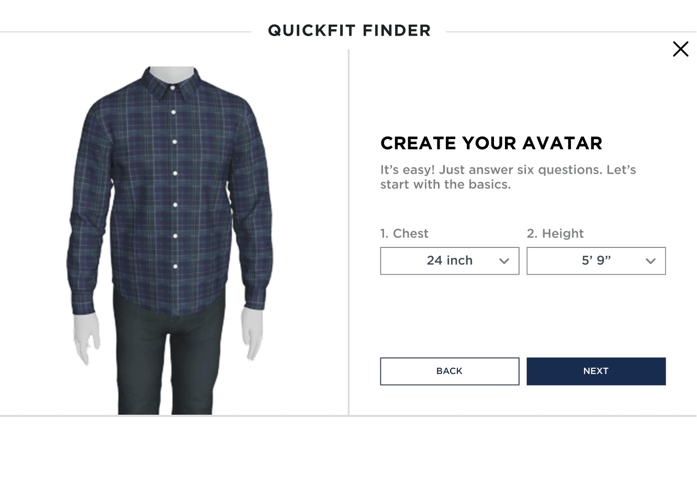Viewport: 697px width, 489px height.
Task: Click the chevron arrow in Chest dropdown
Action: tap(504, 261)
